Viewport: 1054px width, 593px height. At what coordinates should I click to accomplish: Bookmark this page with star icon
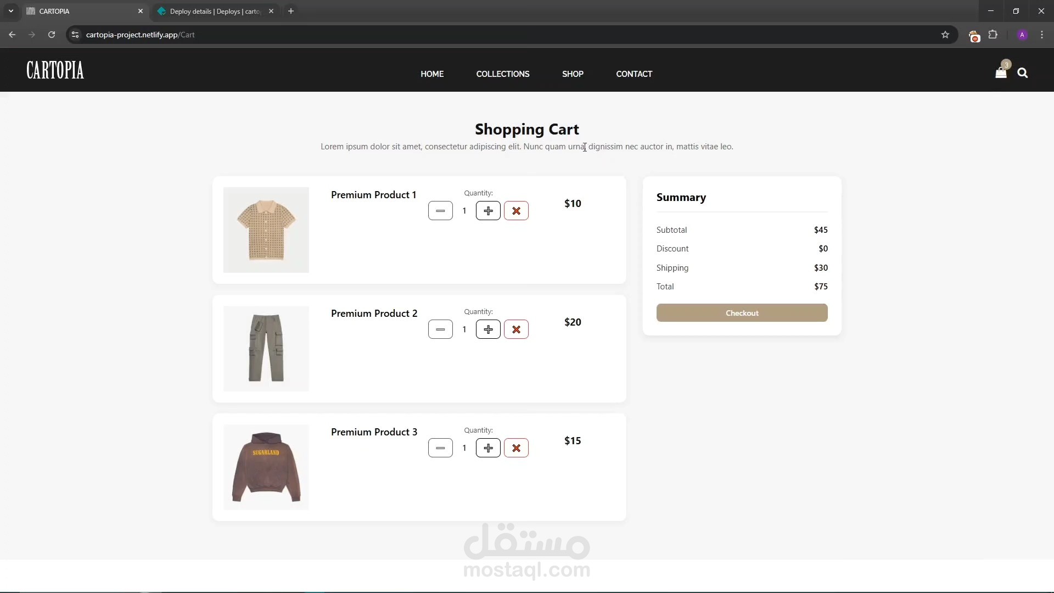pyautogui.click(x=945, y=35)
